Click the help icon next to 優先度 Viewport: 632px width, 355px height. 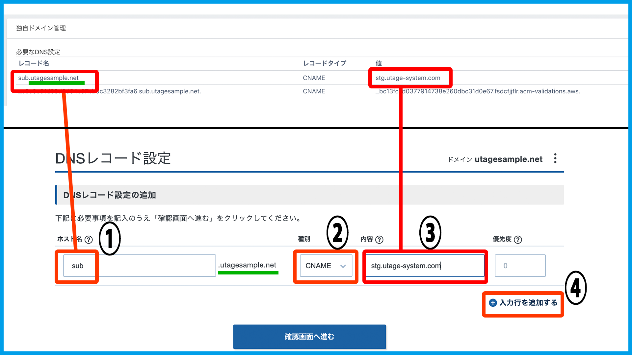pyautogui.click(x=518, y=240)
